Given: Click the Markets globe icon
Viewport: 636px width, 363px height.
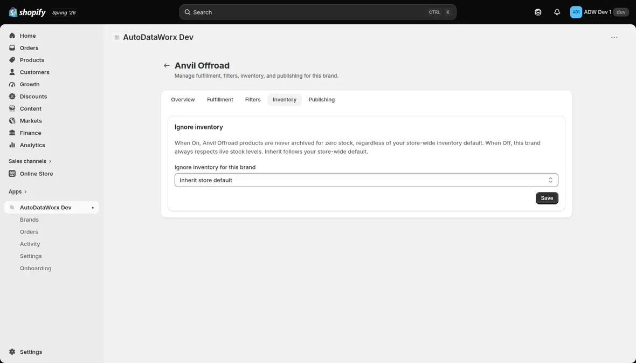Looking at the screenshot, I should [12, 121].
